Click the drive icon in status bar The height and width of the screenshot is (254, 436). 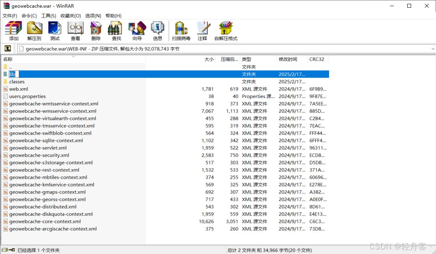click(x=5, y=250)
